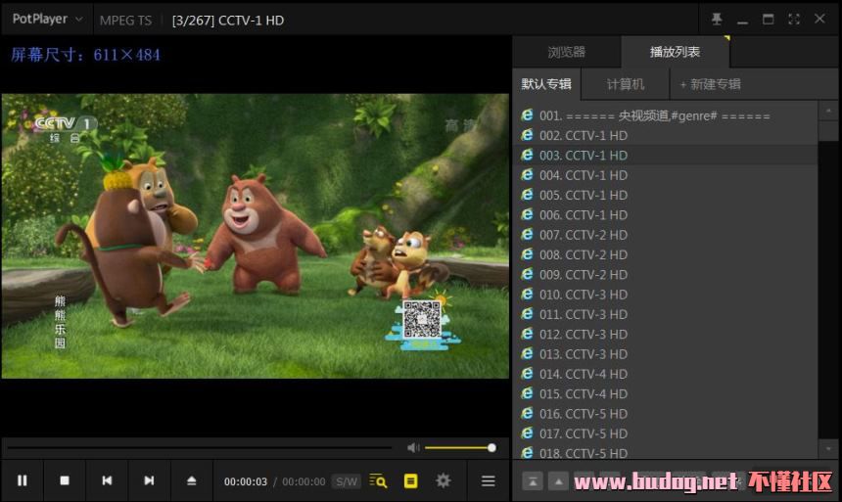Go to the previous playlist item

(107, 480)
